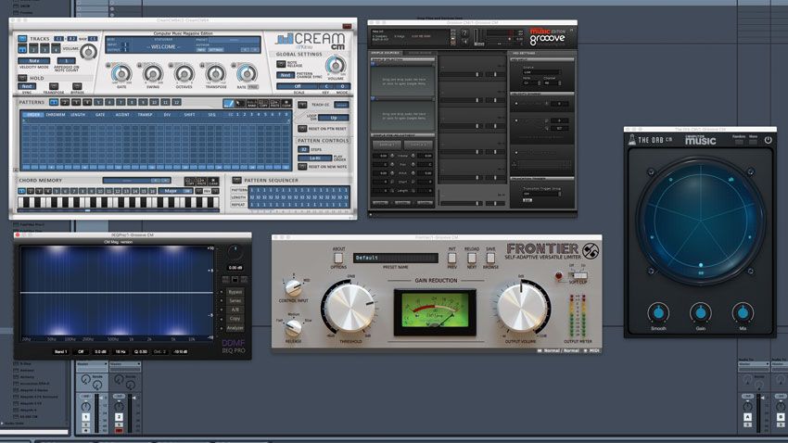This screenshot has height=443, width=788.
Task: Click the pattern Paste icon in Cream
Action: tap(274, 104)
